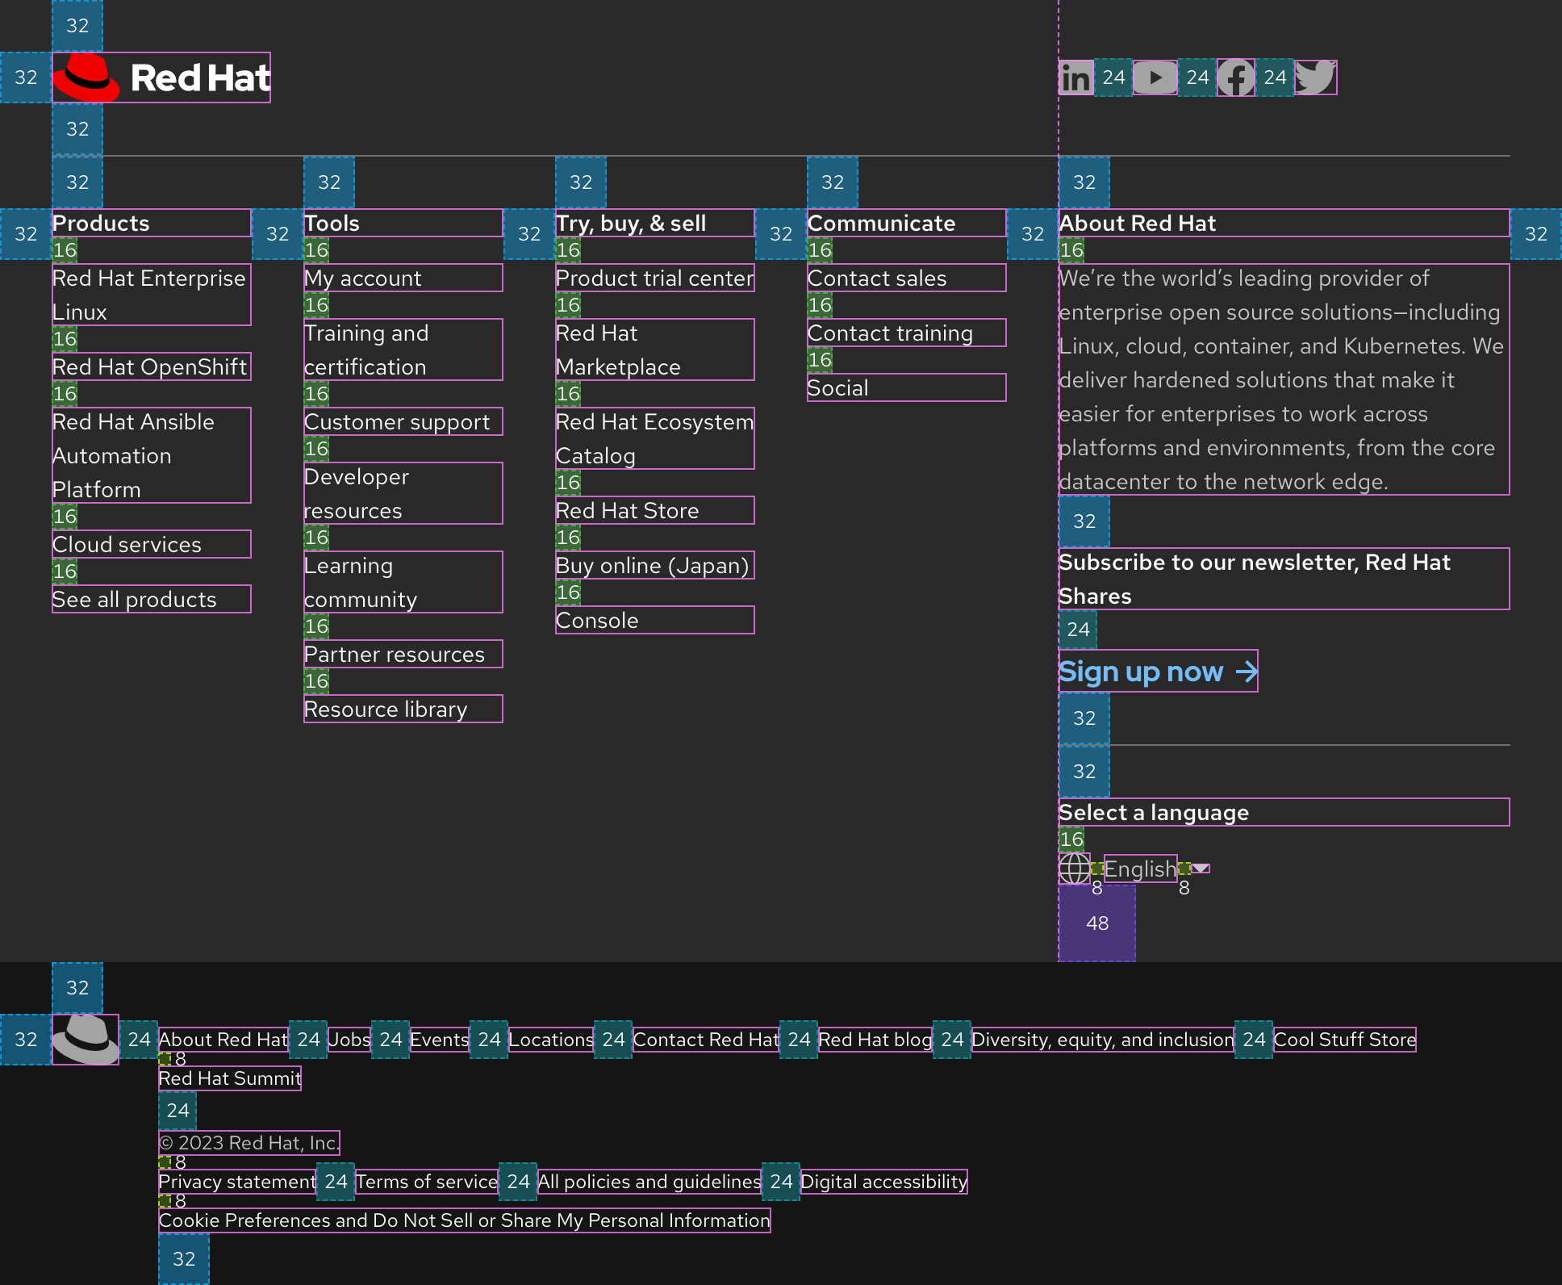Screen dimensions: 1562x1285
Task: Select English from language dropdown
Action: click(1139, 869)
